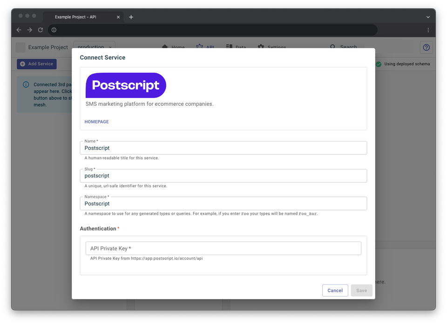Screen dimensions: 447x324
Task: Open the Postscript HOMEPAGE link
Action: [x=96, y=121]
